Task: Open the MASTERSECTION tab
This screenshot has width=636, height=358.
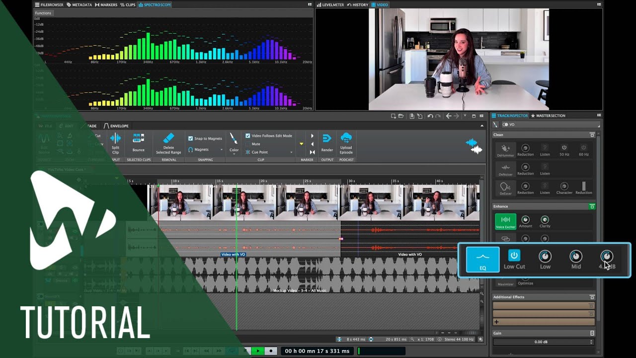Action: (548, 115)
